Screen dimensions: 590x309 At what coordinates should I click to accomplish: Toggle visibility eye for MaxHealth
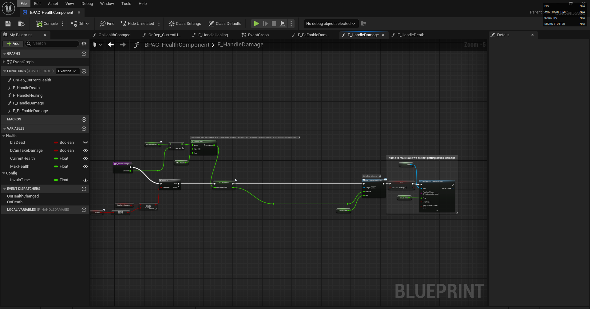(85, 166)
